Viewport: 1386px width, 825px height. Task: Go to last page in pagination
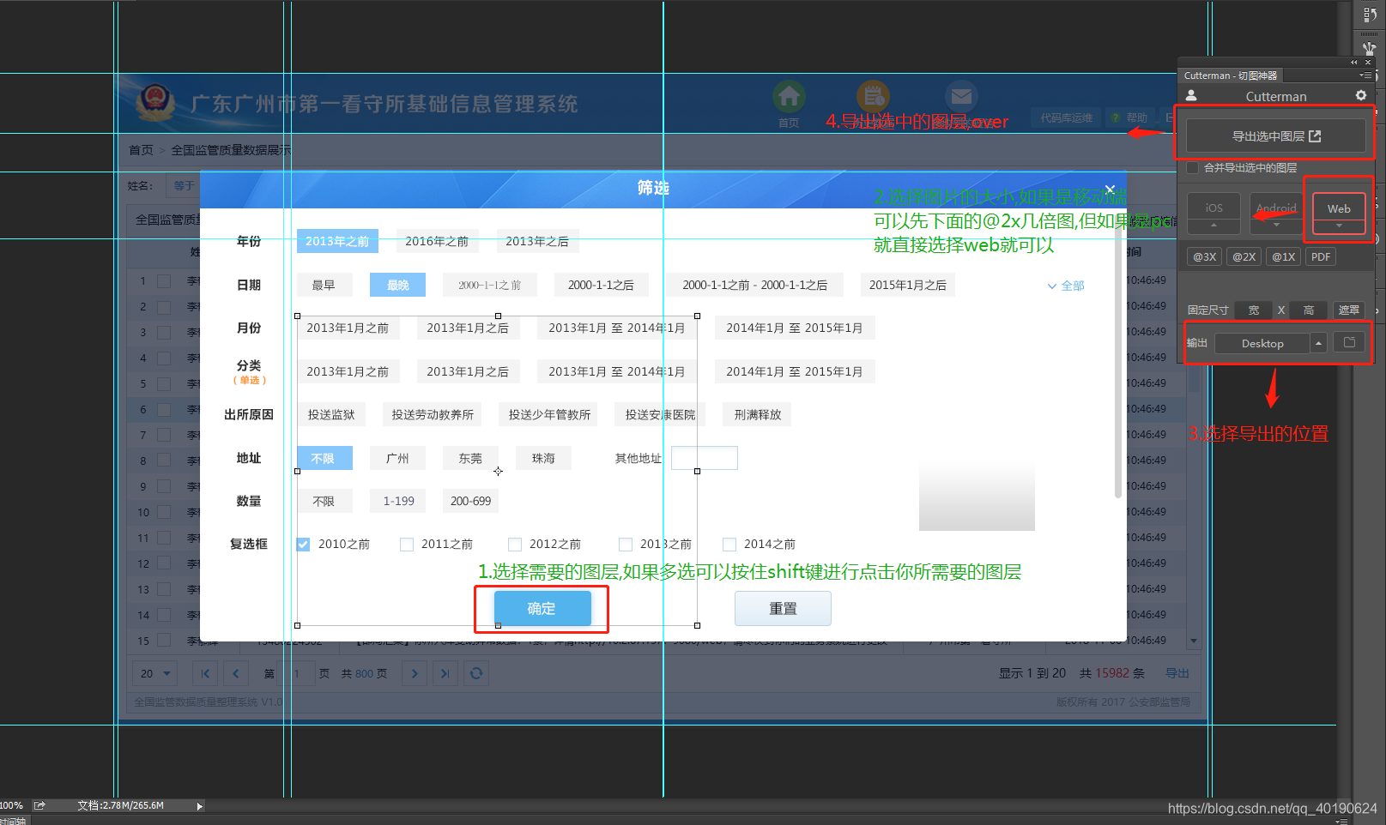click(445, 673)
